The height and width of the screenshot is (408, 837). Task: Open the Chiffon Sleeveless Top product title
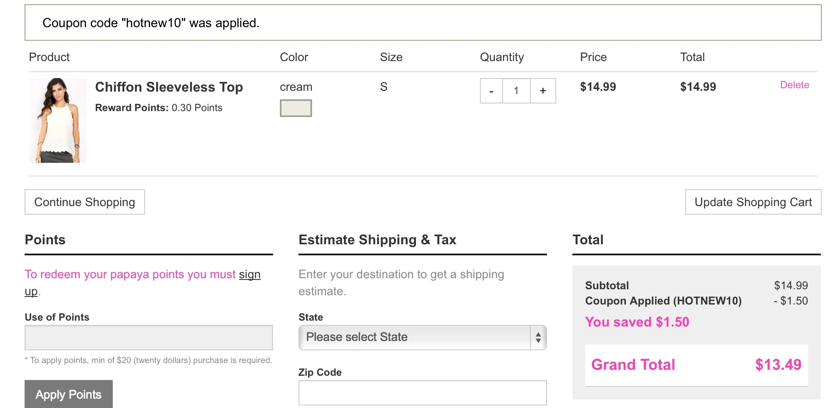coord(169,87)
